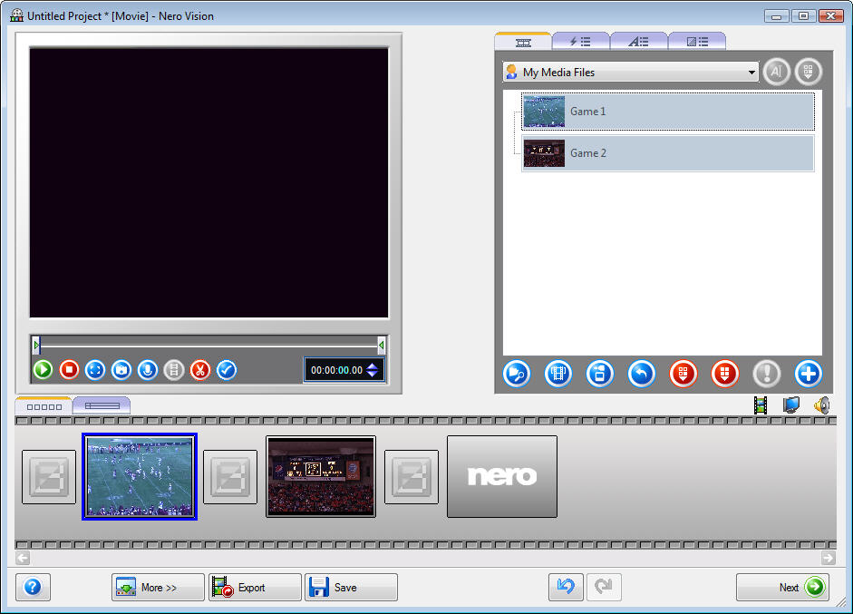Undo the last action
853x614 pixels.
pyautogui.click(x=566, y=588)
